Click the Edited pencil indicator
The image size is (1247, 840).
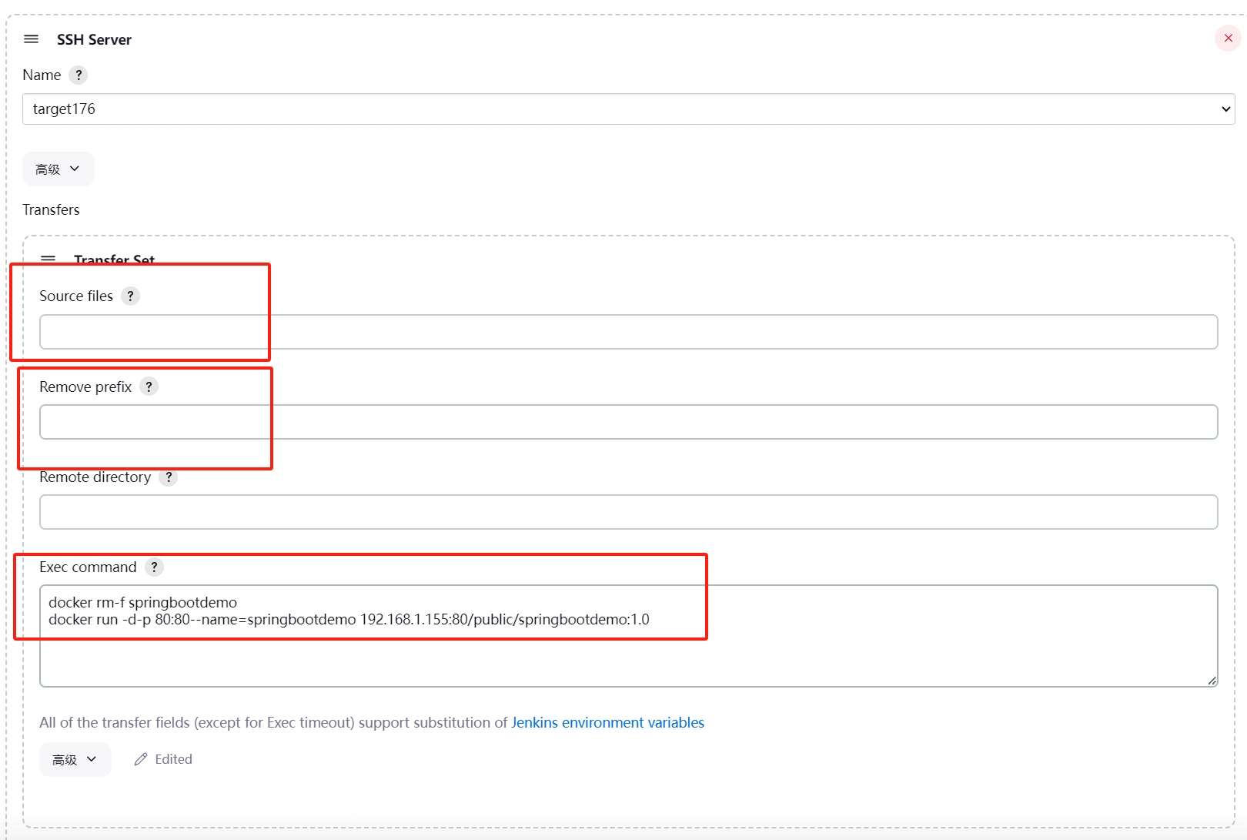click(x=163, y=759)
